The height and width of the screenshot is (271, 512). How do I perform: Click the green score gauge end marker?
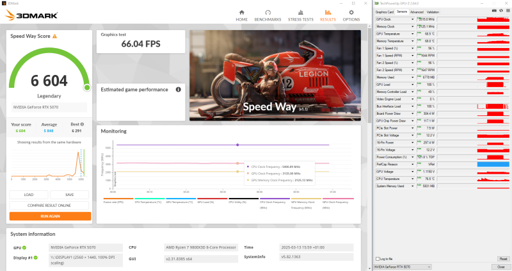pos(87,87)
